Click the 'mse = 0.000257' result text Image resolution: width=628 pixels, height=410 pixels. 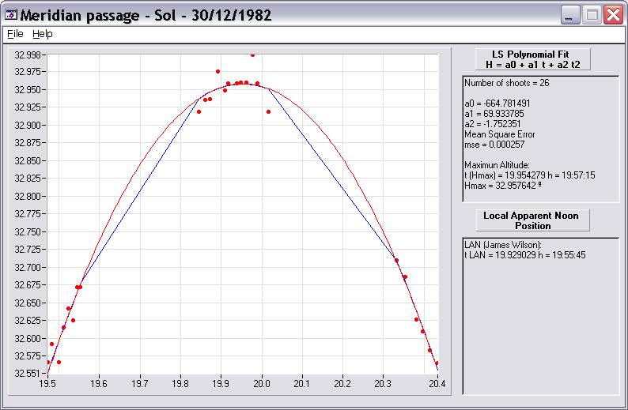click(494, 145)
